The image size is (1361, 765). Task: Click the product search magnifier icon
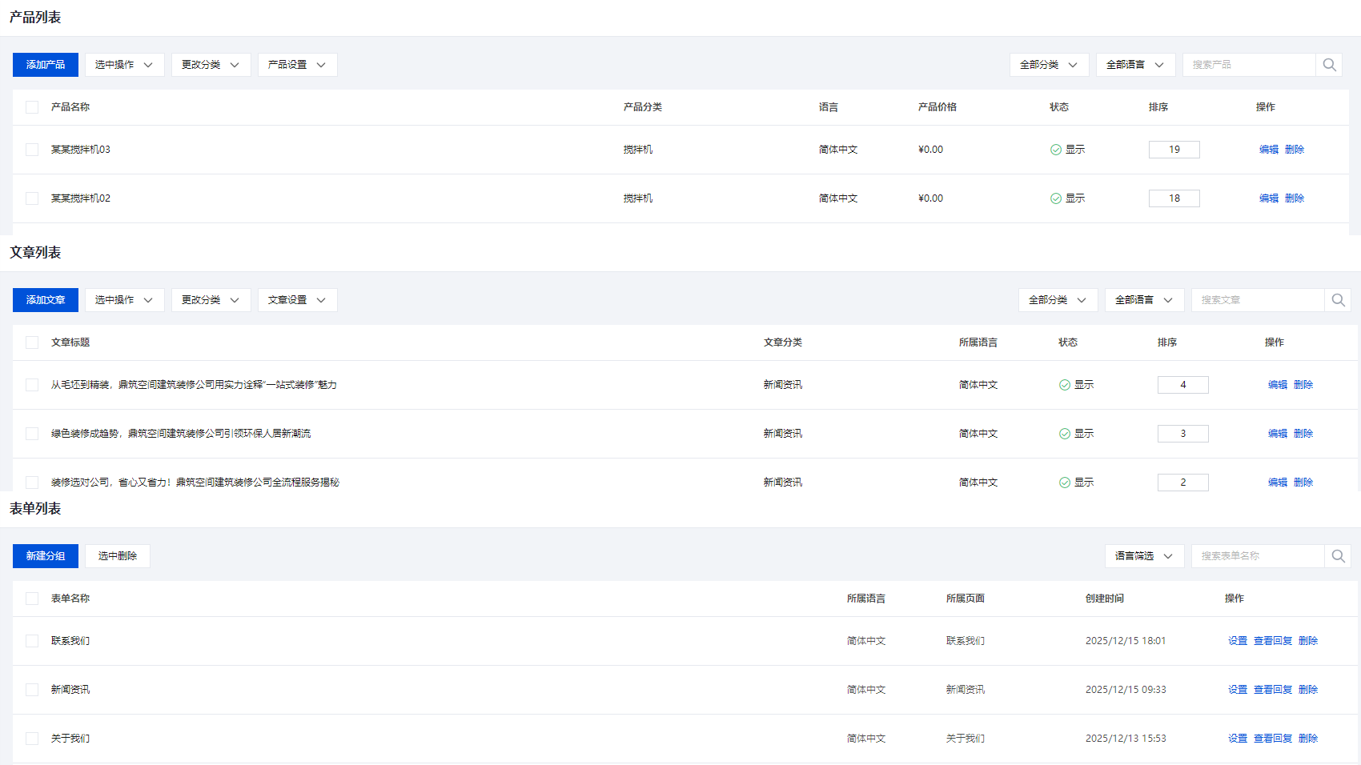pos(1329,65)
